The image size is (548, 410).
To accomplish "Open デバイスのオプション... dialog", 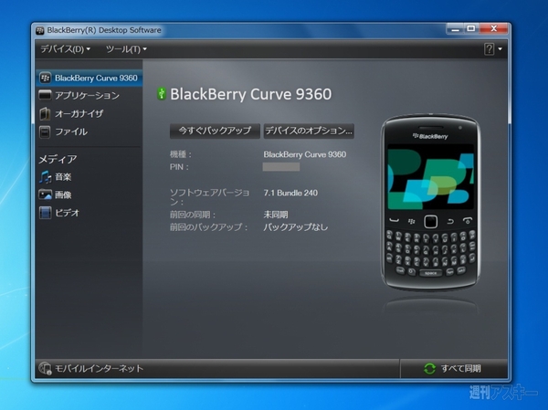I will tap(309, 131).
